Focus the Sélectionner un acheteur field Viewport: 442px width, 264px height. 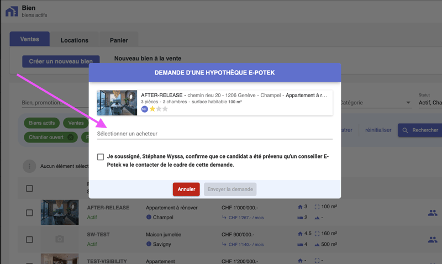tap(215, 134)
